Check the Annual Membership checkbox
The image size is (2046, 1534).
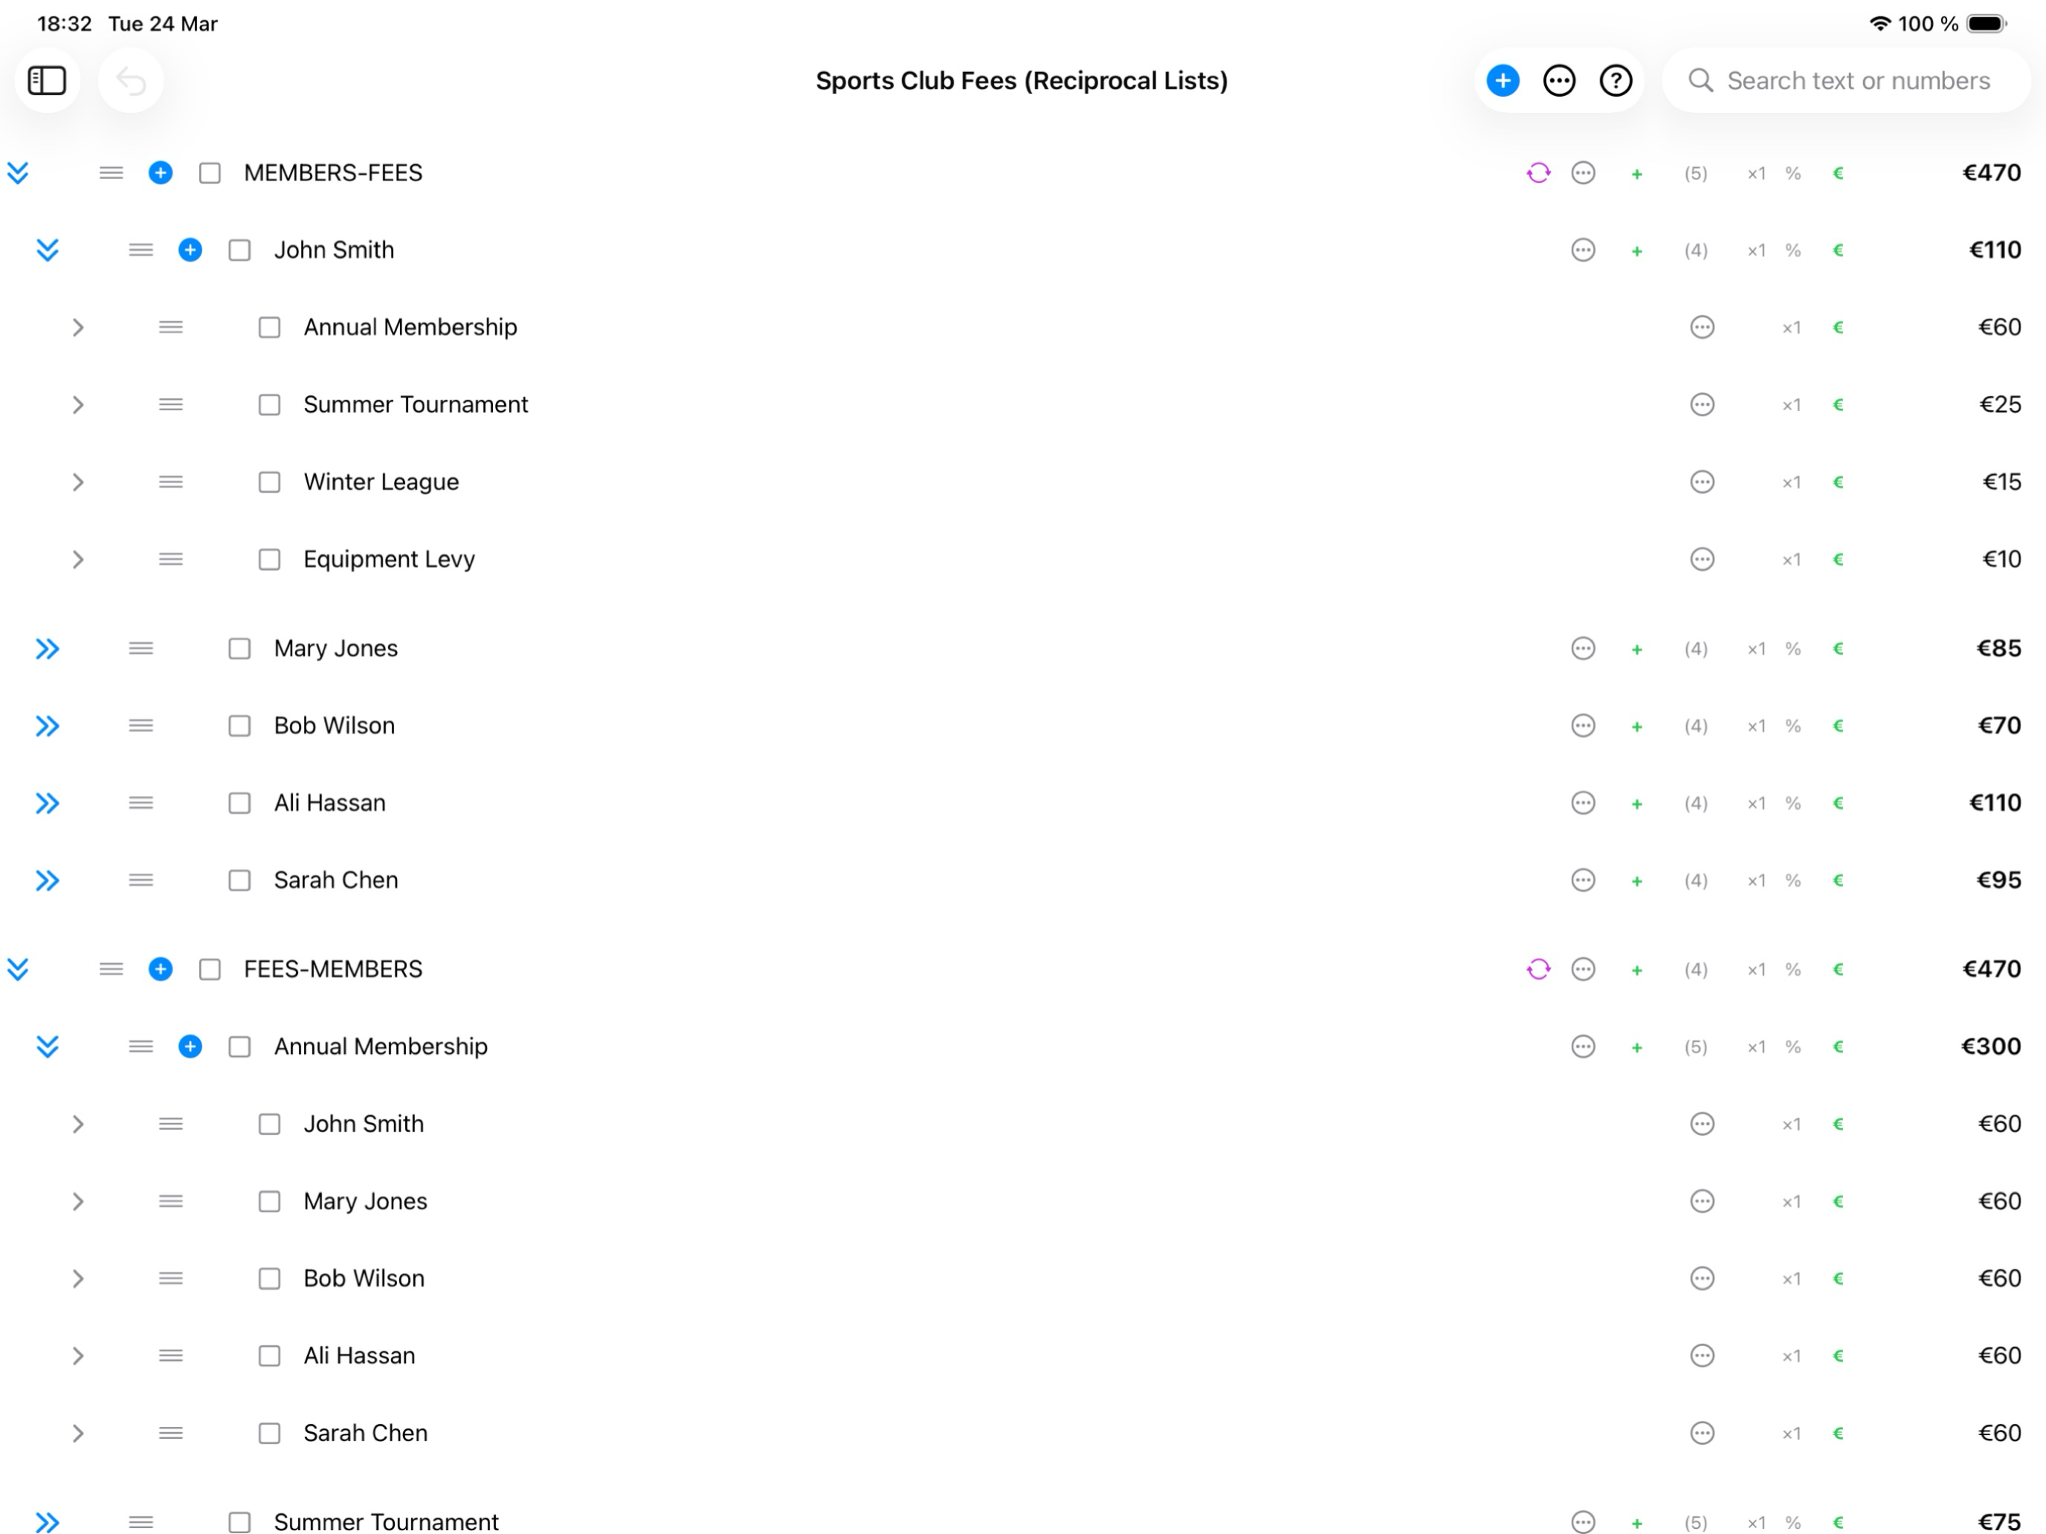pos(269,326)
